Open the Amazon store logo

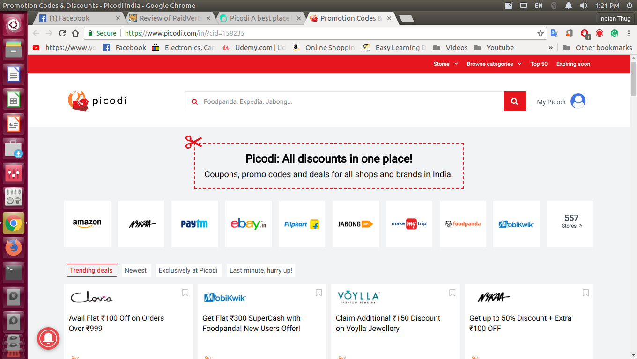coord(87,223)
